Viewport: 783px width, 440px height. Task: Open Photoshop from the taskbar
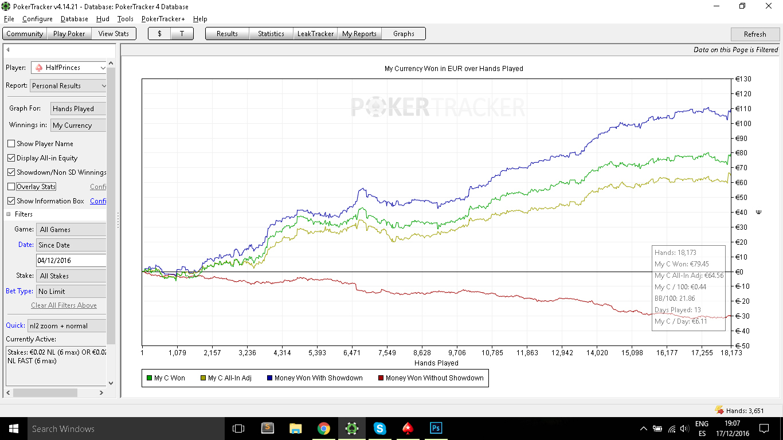point(436,429)
